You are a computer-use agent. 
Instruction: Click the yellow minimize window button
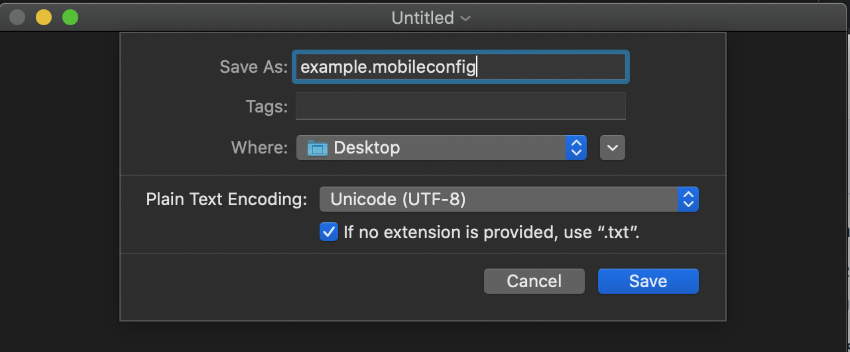point(44,18)
